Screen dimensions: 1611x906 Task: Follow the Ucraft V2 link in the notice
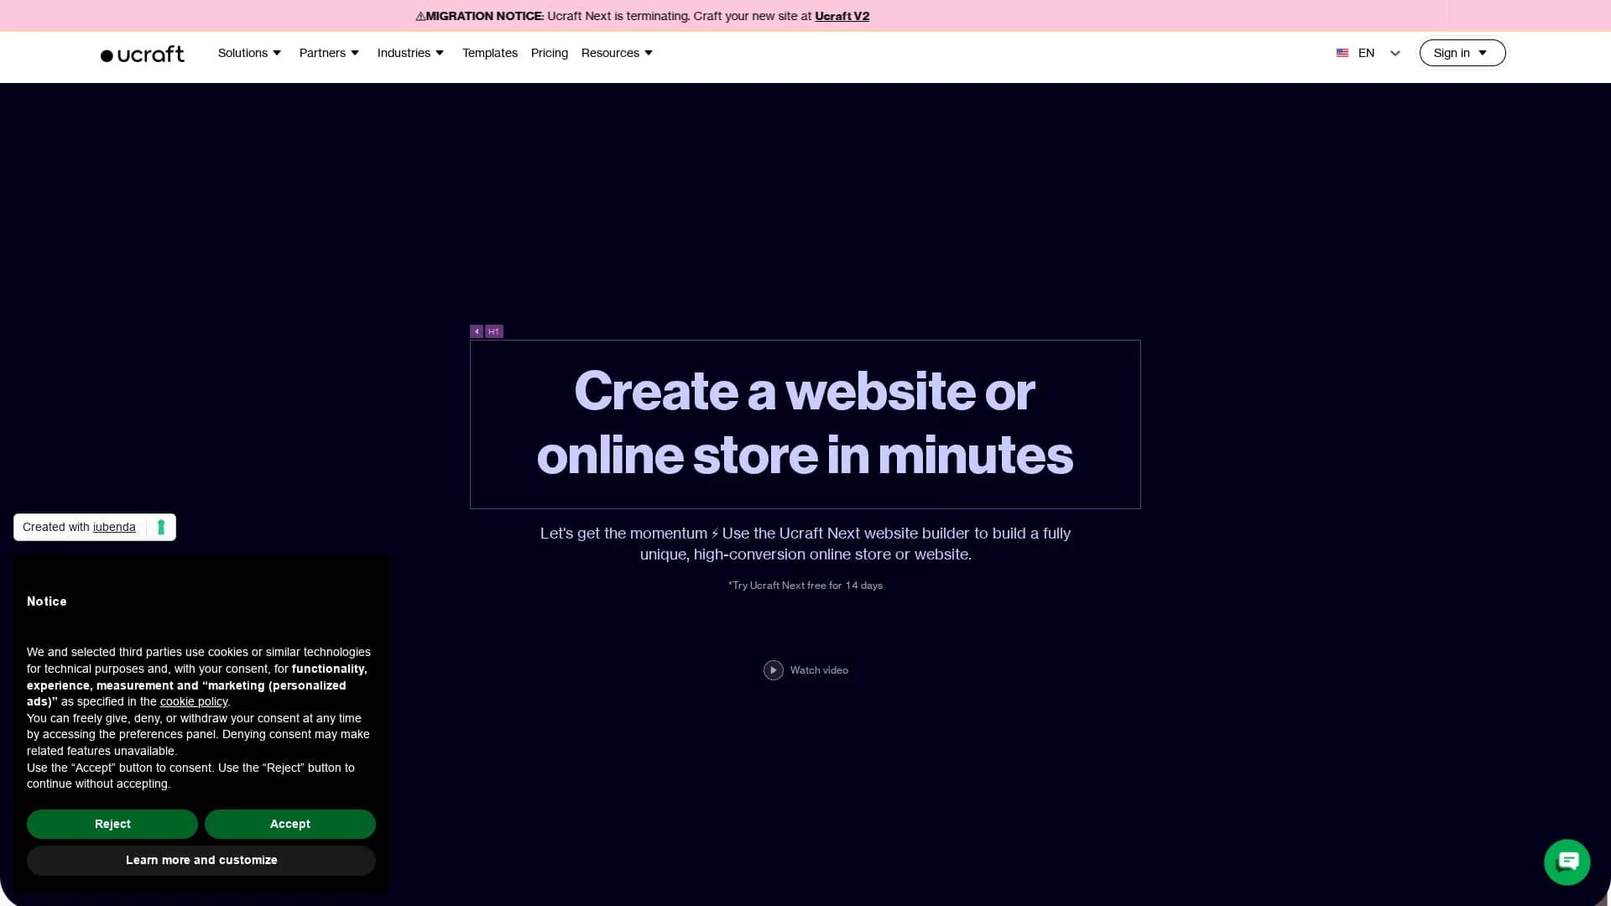point(842,16)
